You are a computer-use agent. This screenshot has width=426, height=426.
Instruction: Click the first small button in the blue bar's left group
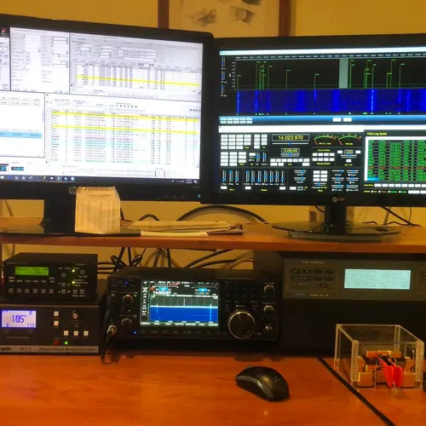coord(223,119)
